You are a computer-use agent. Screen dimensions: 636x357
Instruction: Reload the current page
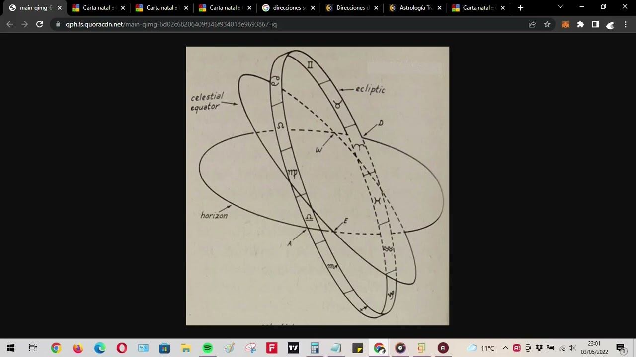pos(40,24)
